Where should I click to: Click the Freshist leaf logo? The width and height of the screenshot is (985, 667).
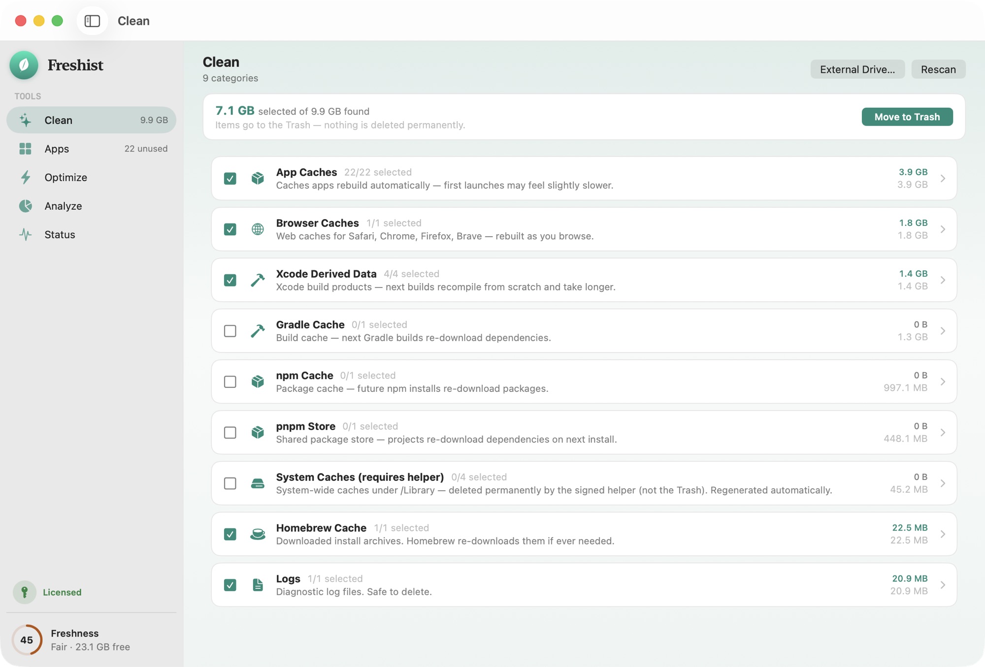(24, 65)
